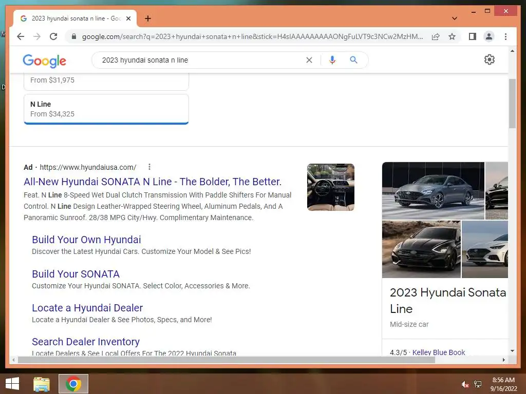Screen dimensions: 526x394
Task: Click the browser forward arrow
Action: pos(37,36)
